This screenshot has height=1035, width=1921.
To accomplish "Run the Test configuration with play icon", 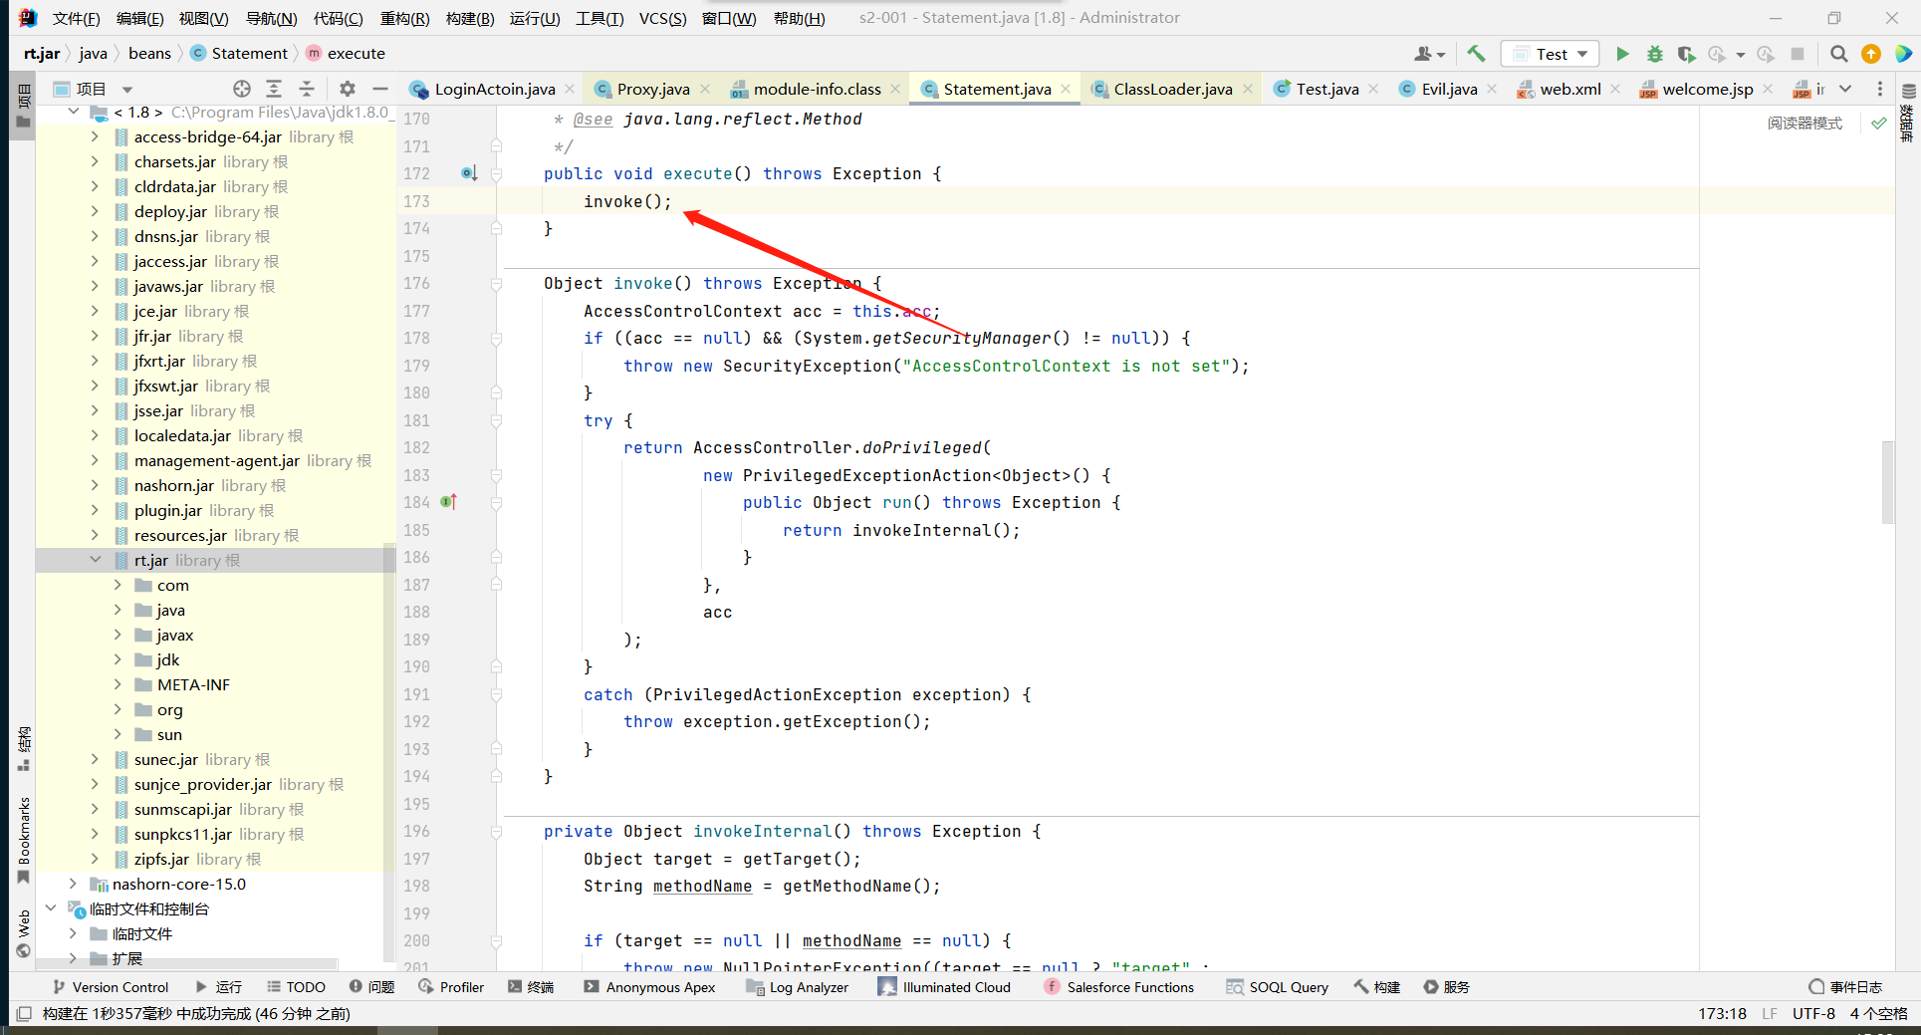I will point(1622,54).
